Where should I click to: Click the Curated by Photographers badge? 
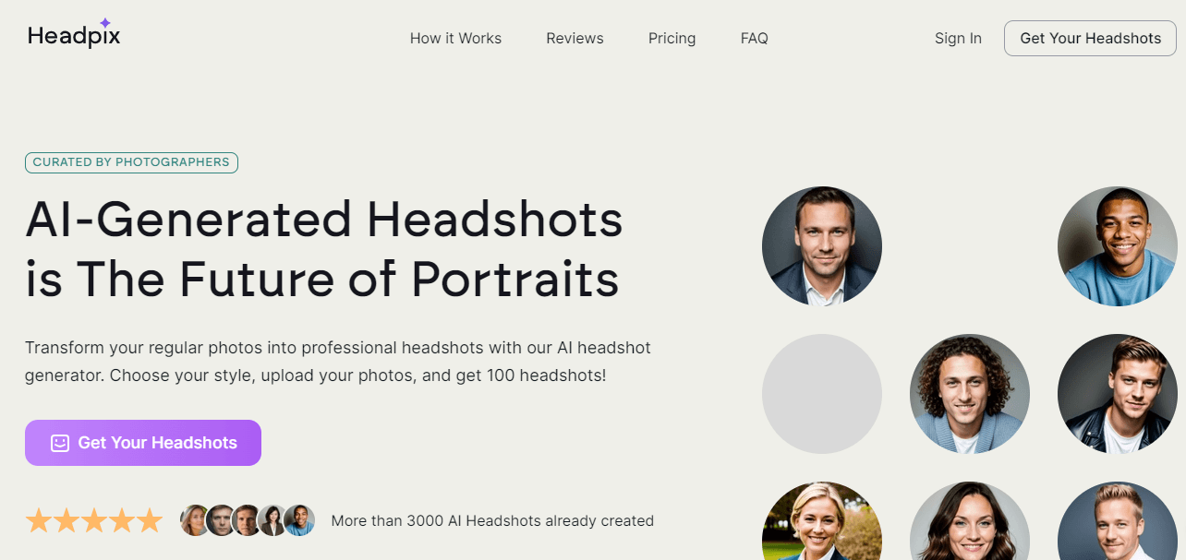click(131, 161)
